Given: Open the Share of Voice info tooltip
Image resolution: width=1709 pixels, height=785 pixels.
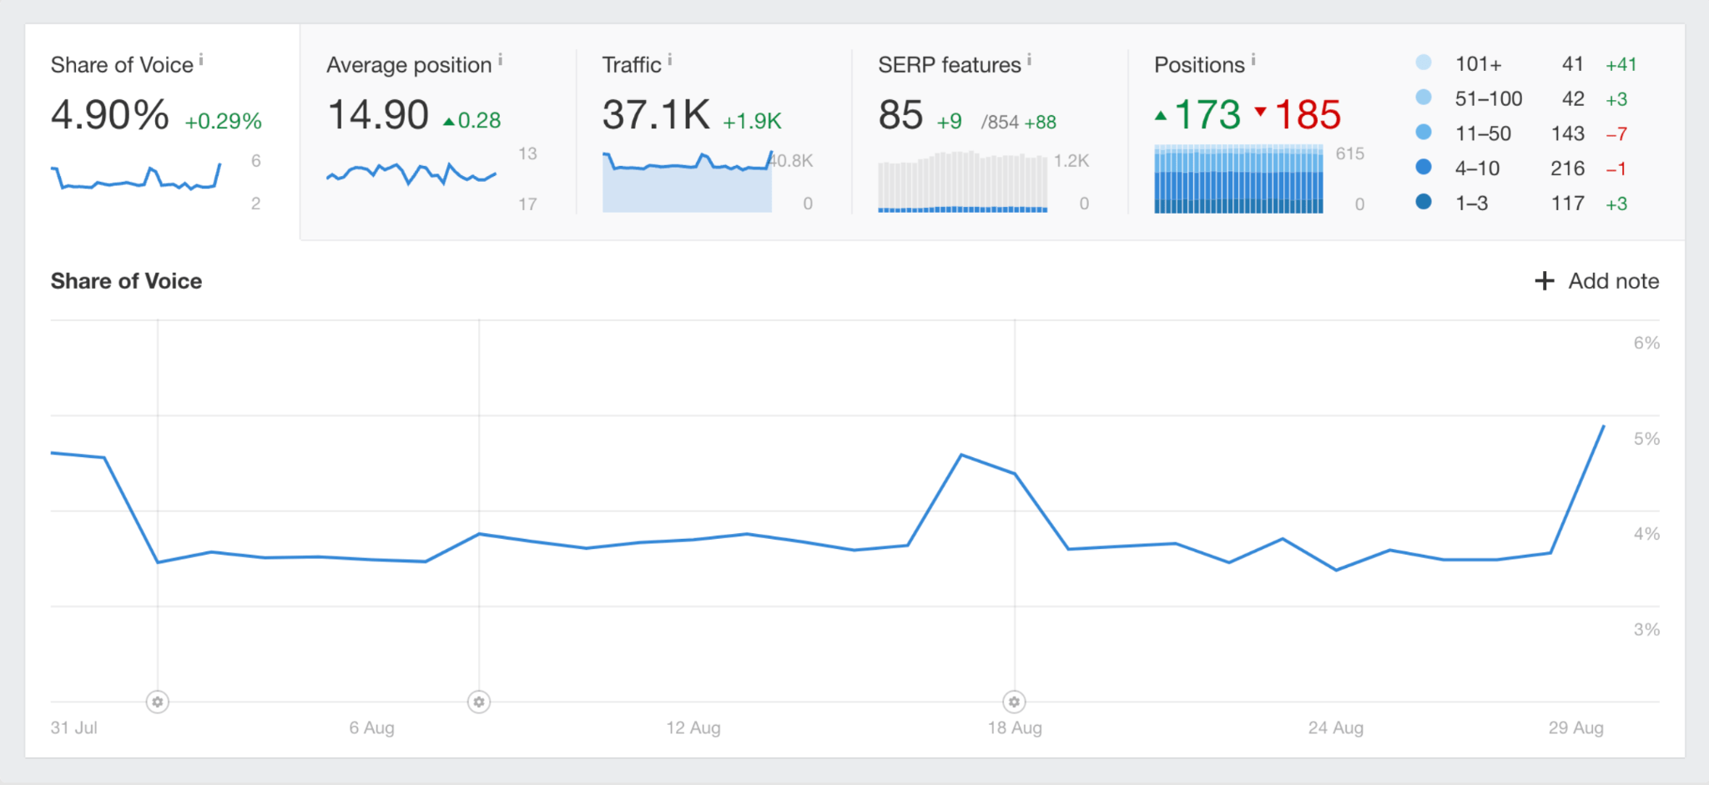Looking at the screenshot, I should click(202, 58).
